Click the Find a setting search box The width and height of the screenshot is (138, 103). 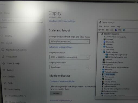[21, 20]
